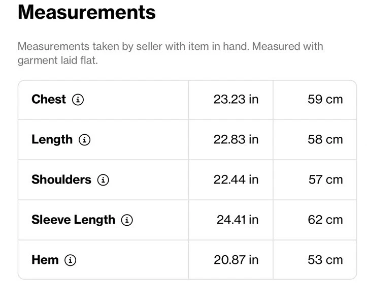
Task: Select the Chest row label
Action: click(49, 100)
